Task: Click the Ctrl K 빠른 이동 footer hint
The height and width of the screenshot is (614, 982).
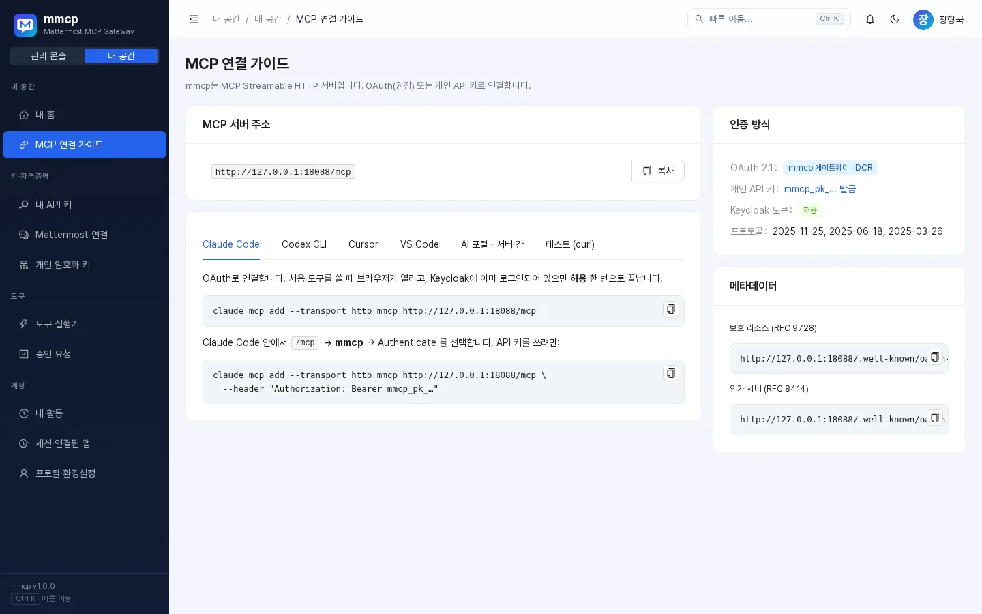Action: tap(41, 598)
